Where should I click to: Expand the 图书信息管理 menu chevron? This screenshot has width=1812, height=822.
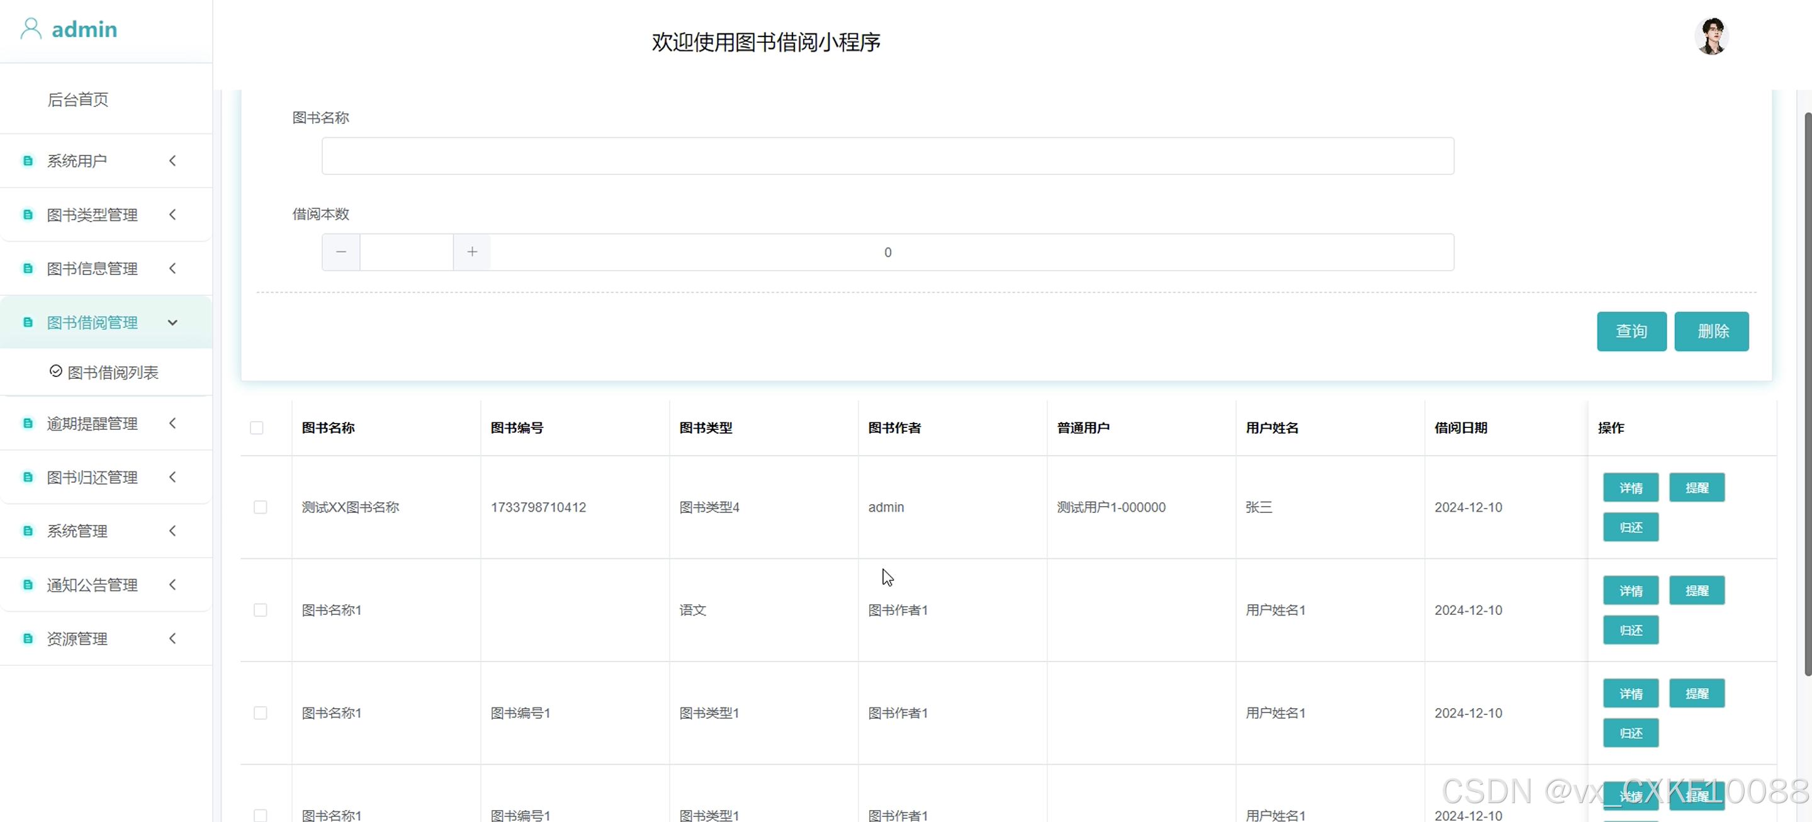point(172,269)
